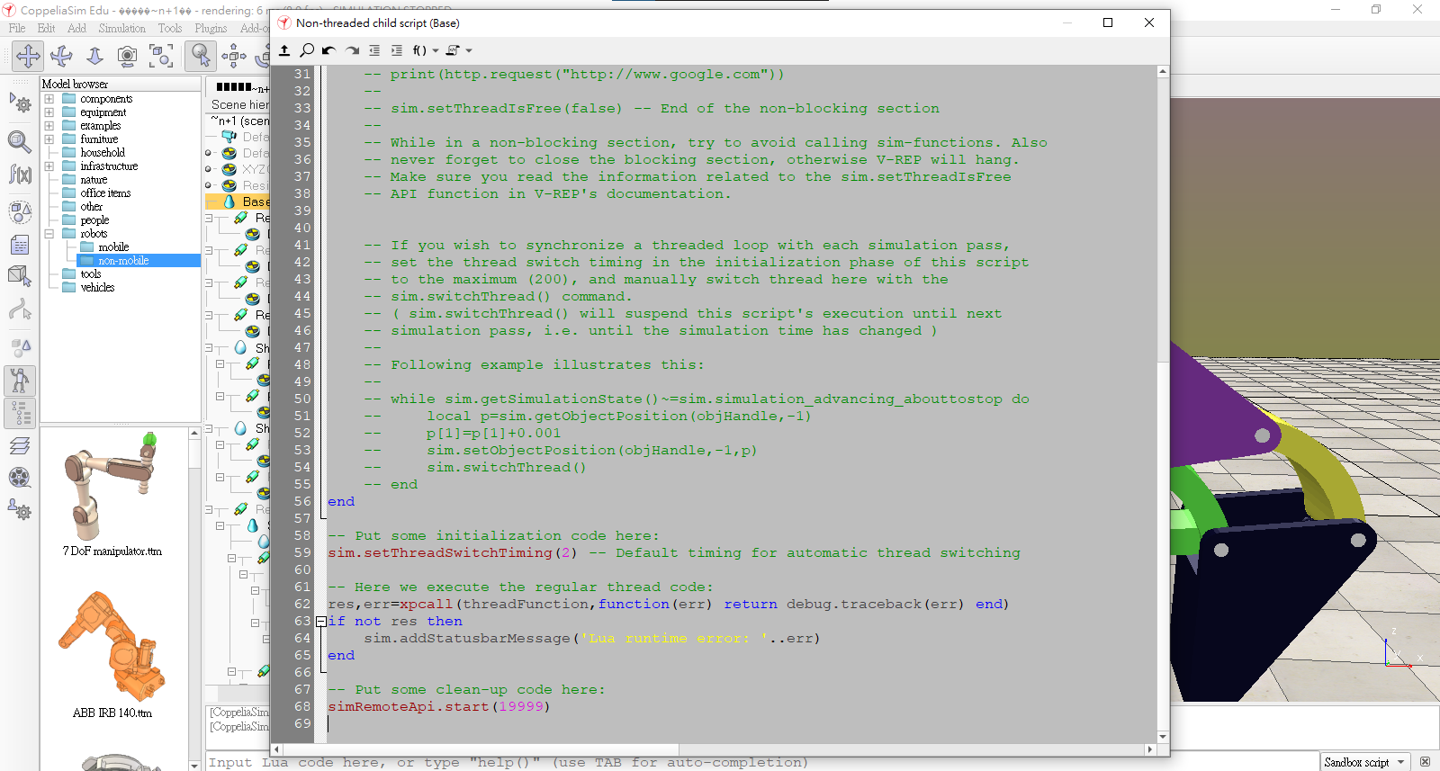Expand the components folder
The height and width of the screenshot is (771, 1440).
49,99
